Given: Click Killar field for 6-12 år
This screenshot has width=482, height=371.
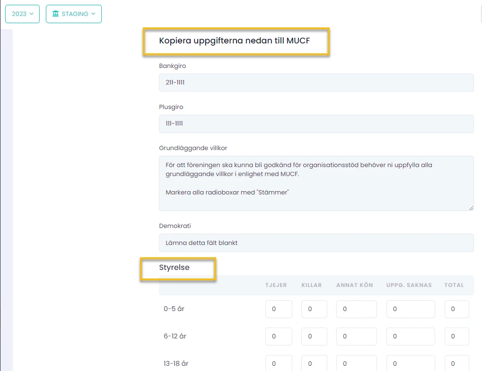Looking at the screenshot, I should (314, 337).
